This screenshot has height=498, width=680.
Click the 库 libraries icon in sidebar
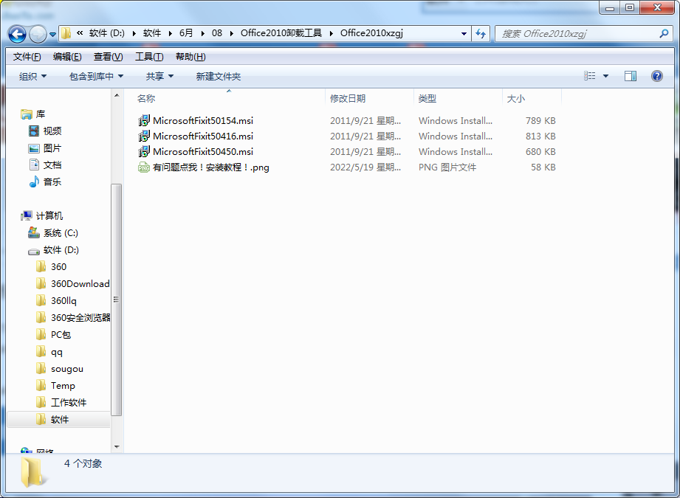pos(27,114)
